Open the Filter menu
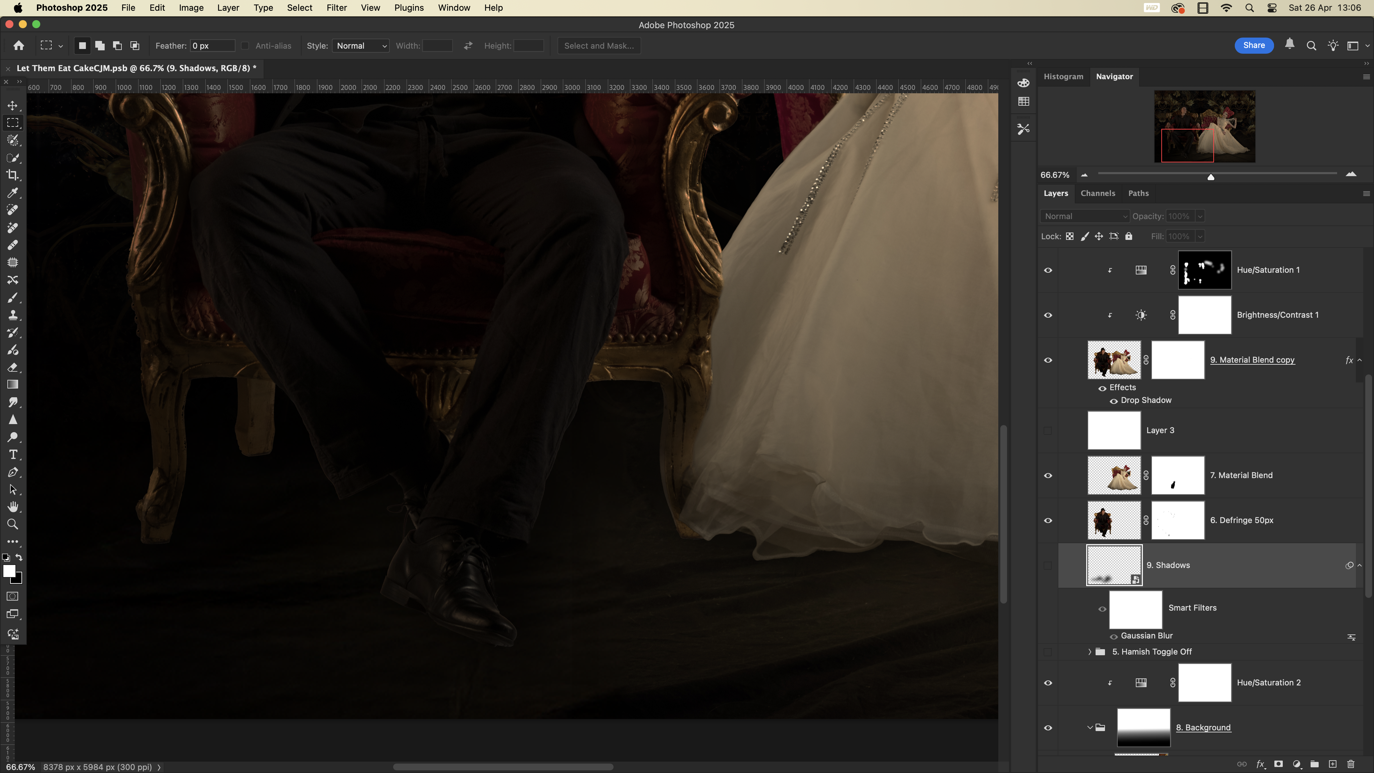The width and height of the screenshot is (1374, 773). 336,8
